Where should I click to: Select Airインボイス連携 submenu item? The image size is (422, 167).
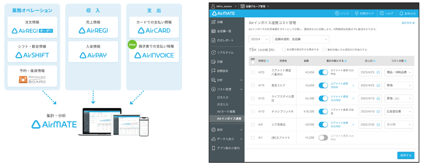(x=227, y=119)
